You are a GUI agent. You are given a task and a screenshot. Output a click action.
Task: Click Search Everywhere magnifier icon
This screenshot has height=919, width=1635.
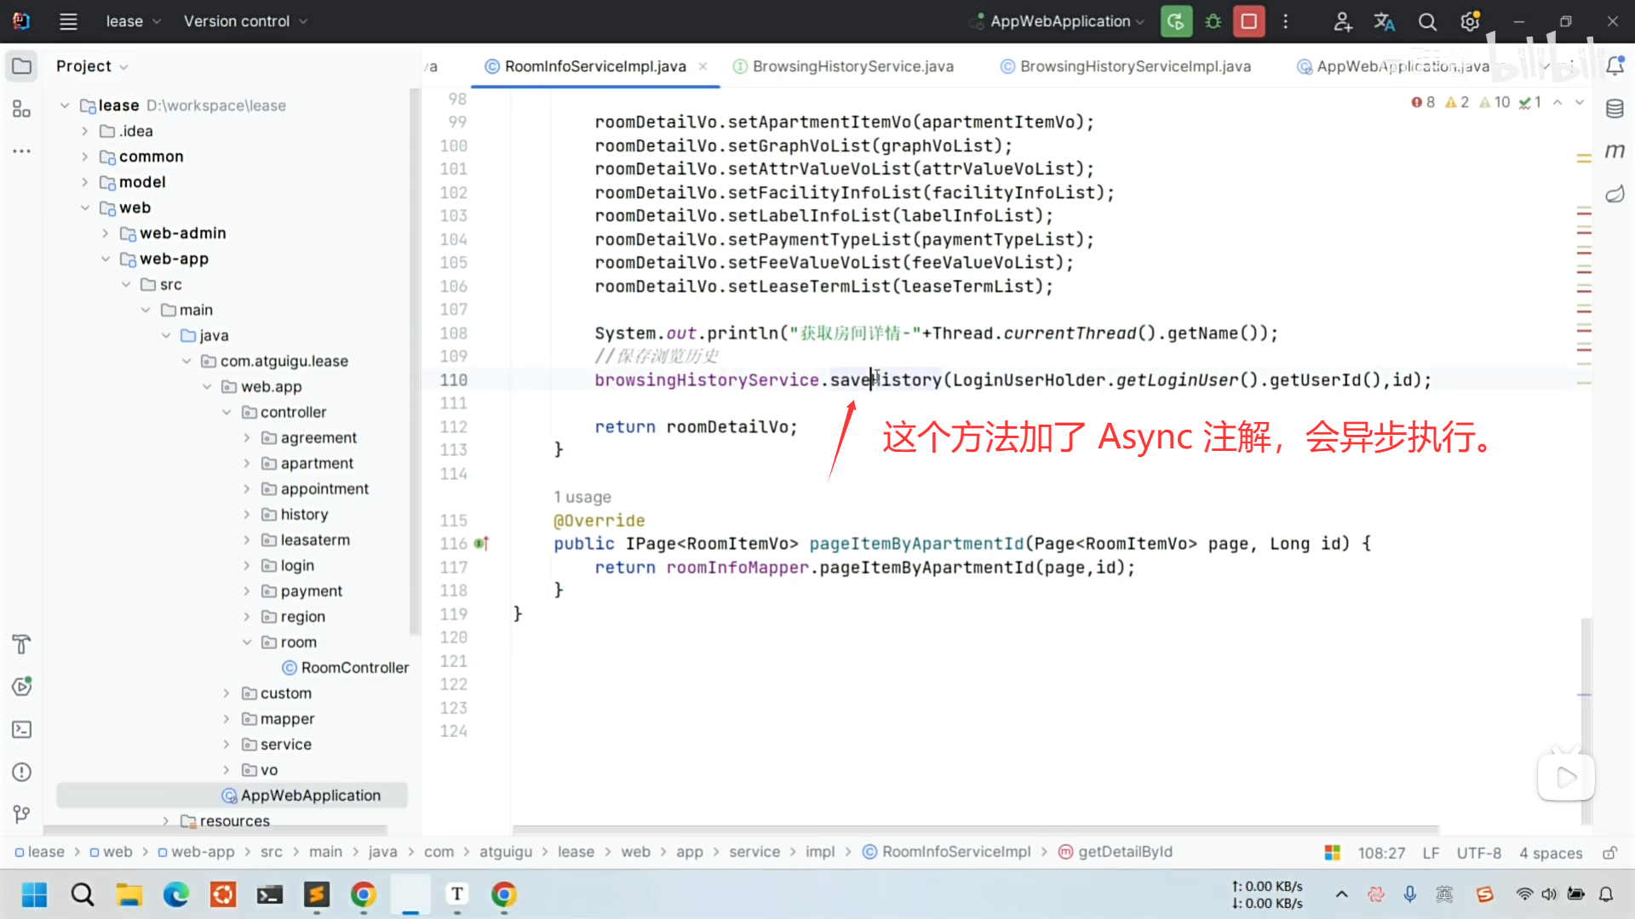coord(1427,21)
